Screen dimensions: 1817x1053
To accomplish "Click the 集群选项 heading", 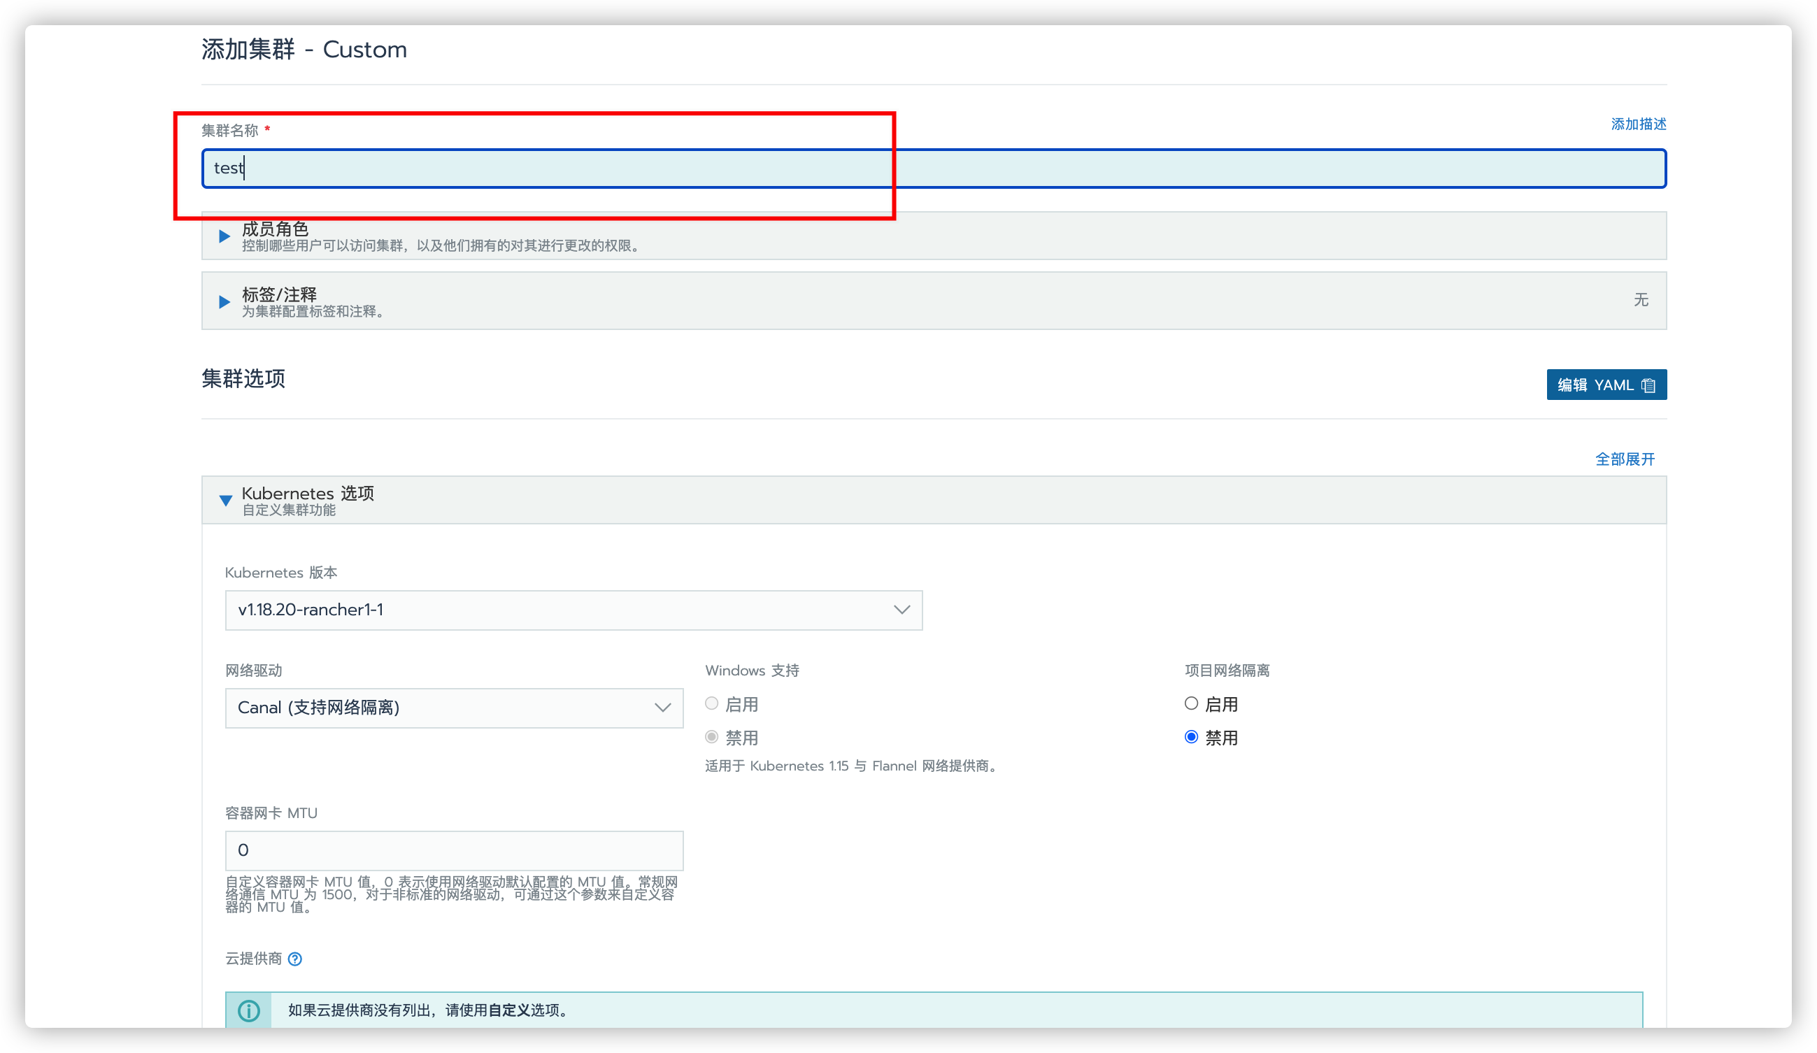I will 243,378.
